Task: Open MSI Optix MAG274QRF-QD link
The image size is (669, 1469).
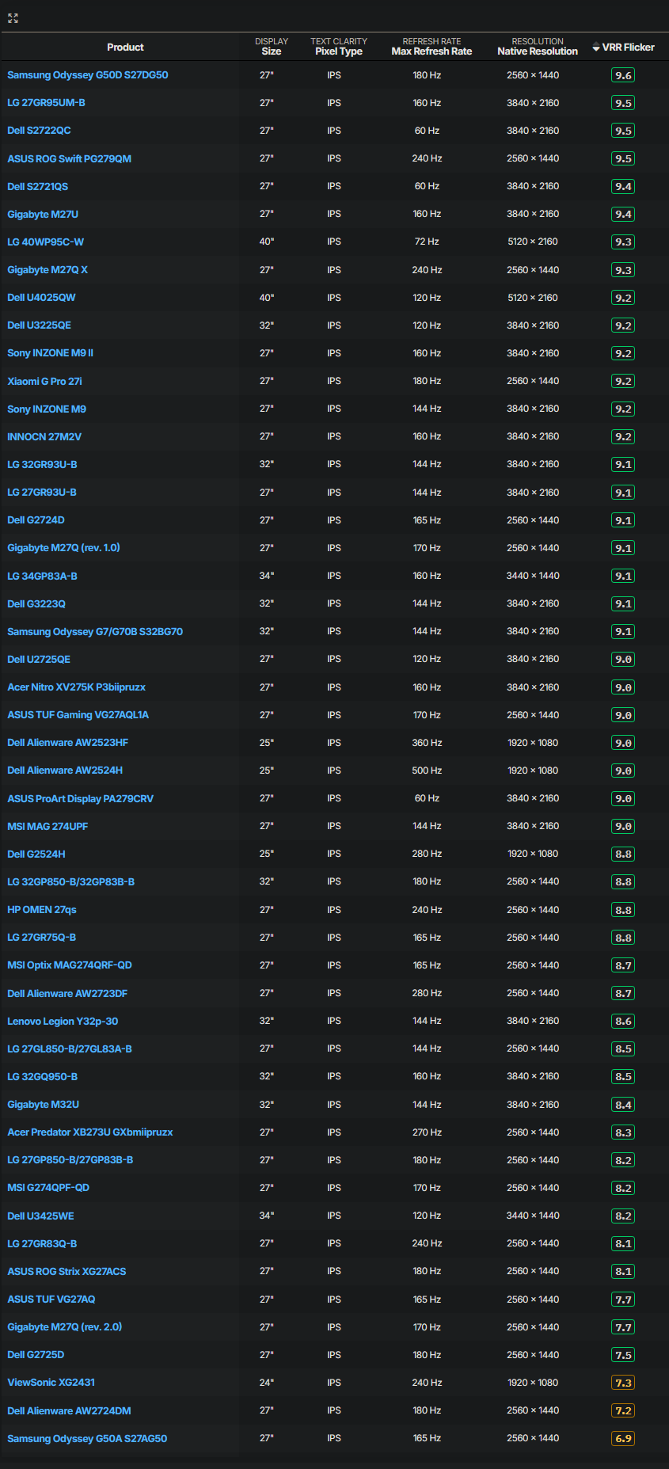Action: tap(70, 965)
